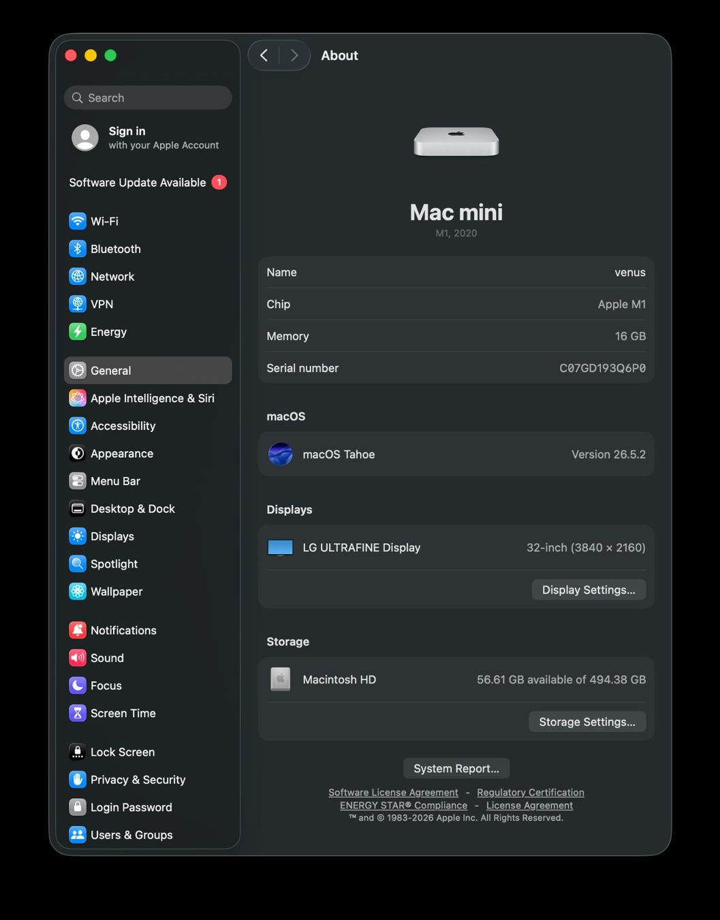This screenshot has height=920, width=720.
Task: Click the computer name value 'venus'
Action: pos(630,272)
